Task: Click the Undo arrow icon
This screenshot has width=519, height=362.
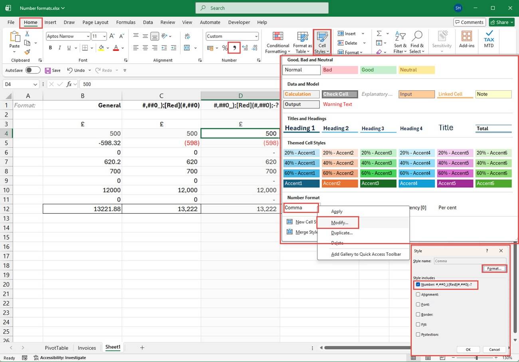Action: pyautogui.click(x=70, y=70)
